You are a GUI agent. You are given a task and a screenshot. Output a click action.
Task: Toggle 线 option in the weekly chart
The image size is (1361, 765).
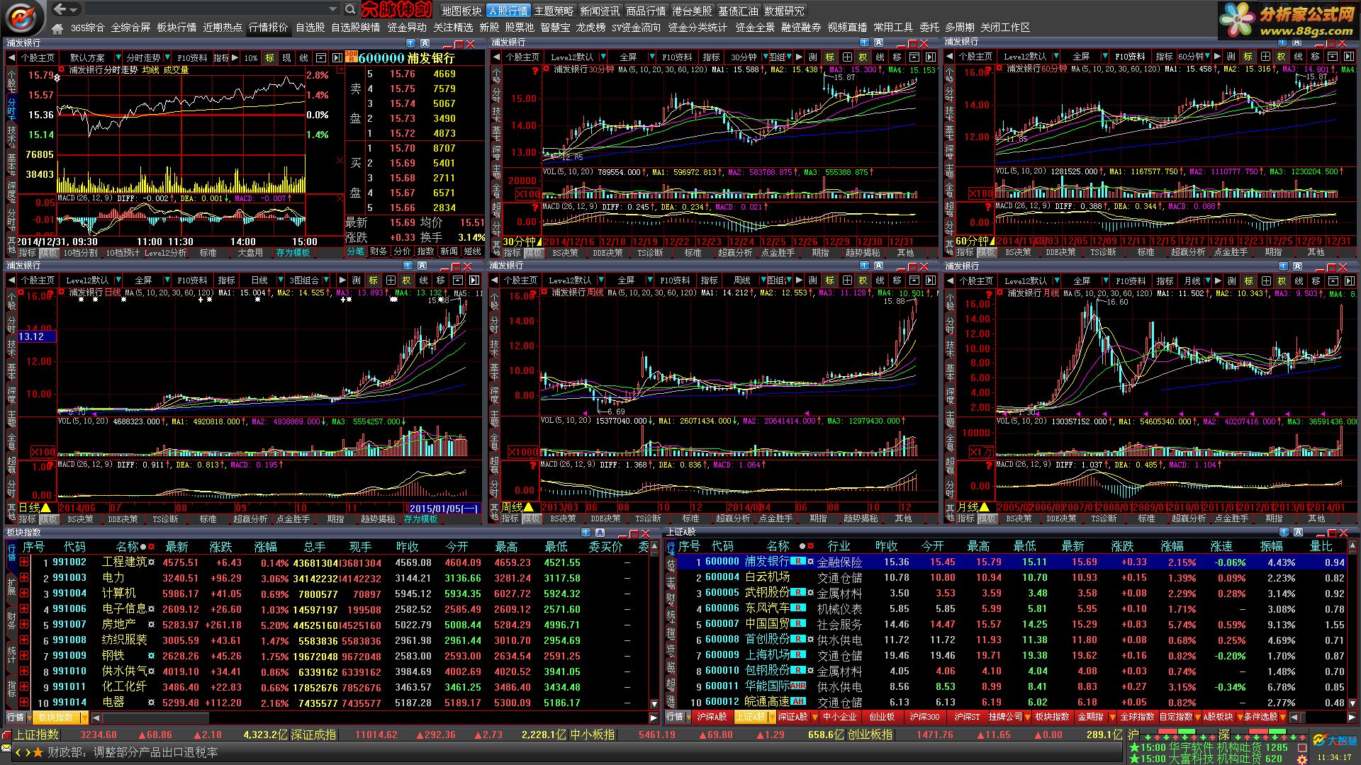pyautogui.click(x=880, y=280)
